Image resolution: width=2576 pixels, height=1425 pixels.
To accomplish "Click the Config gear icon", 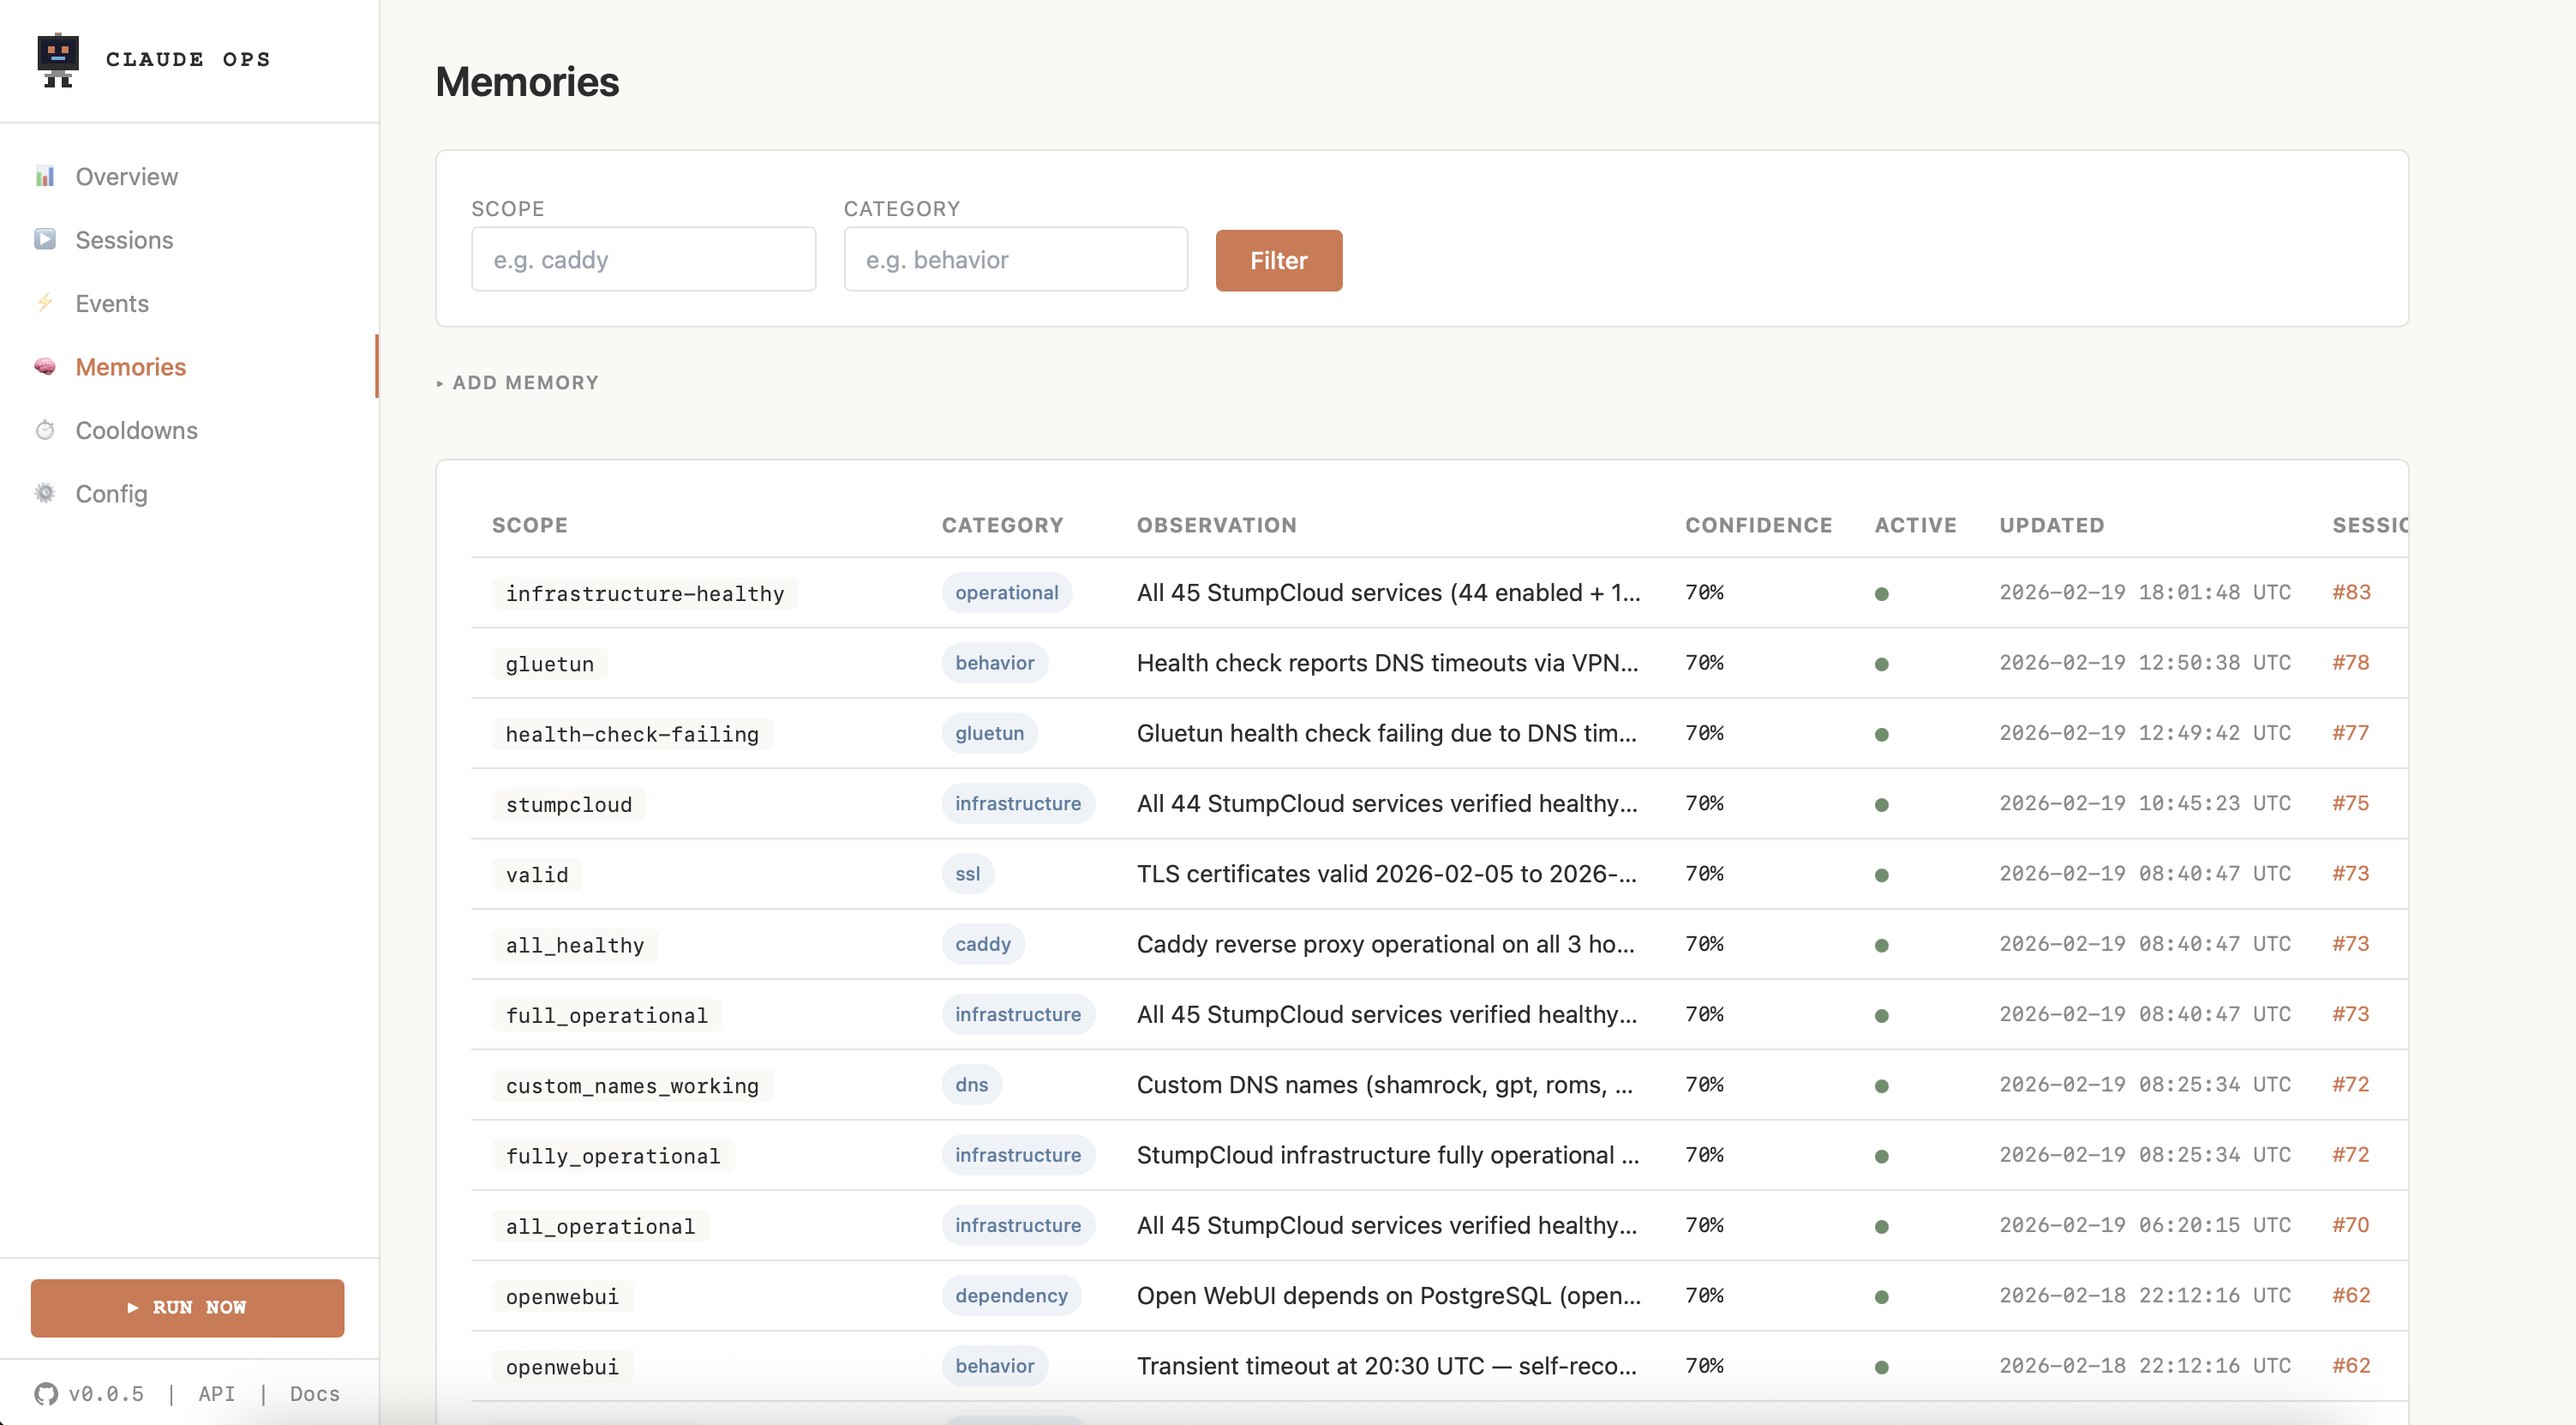I will [45, 493].
